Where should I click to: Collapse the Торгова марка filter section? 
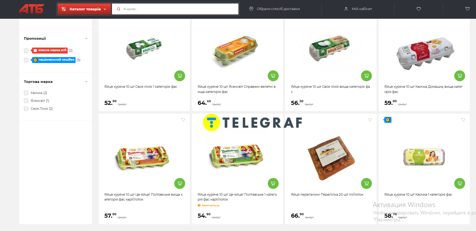(x=86, y=82)
